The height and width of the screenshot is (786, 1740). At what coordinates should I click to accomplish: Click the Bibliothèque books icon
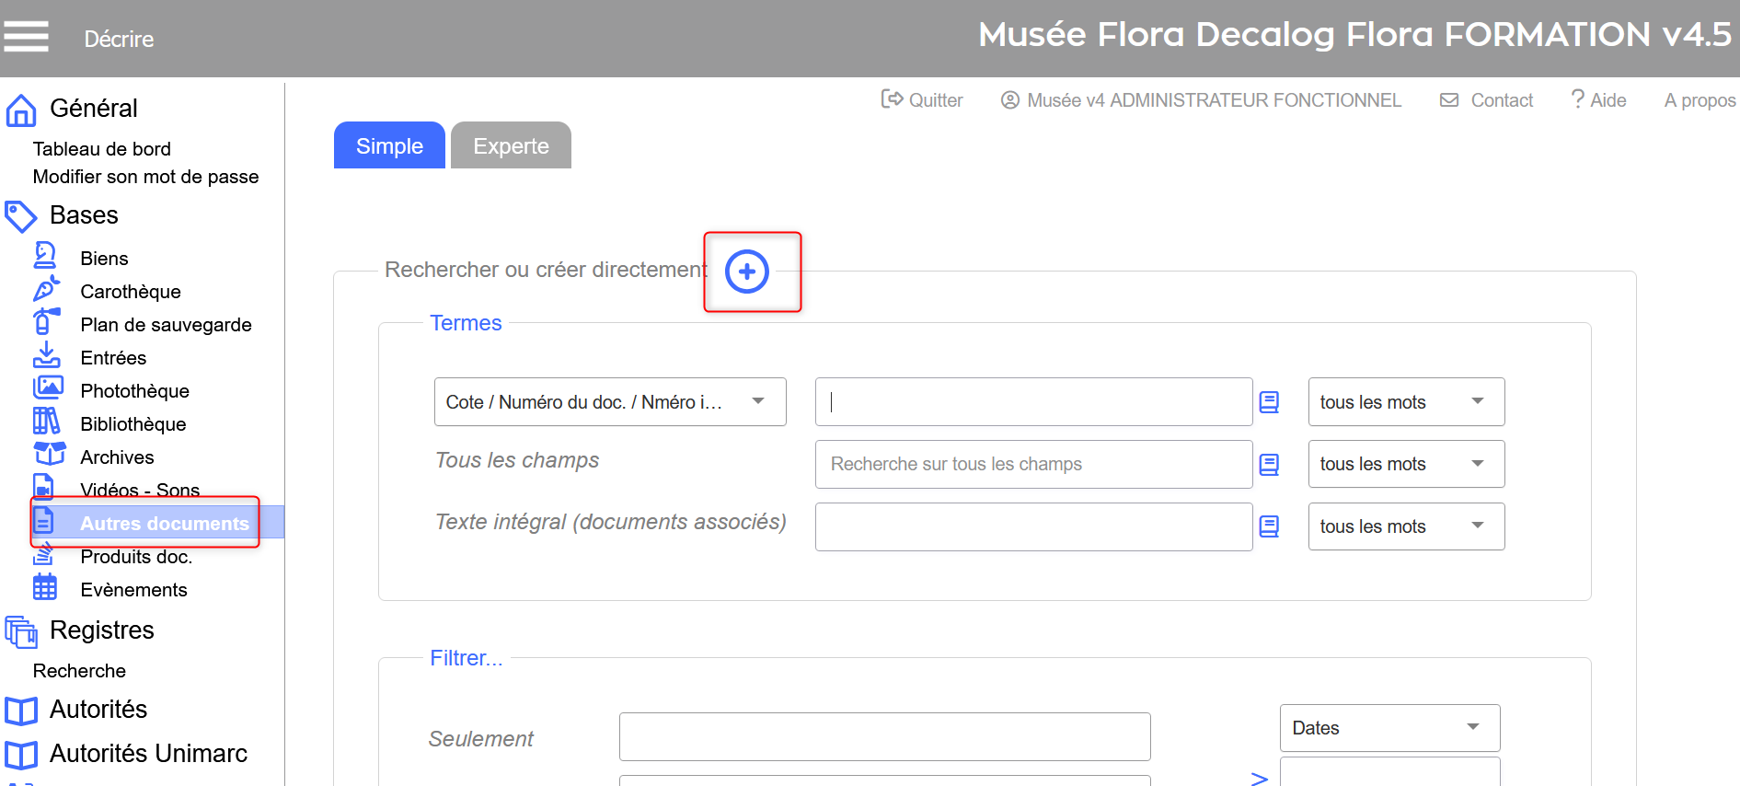pos(46,422)
